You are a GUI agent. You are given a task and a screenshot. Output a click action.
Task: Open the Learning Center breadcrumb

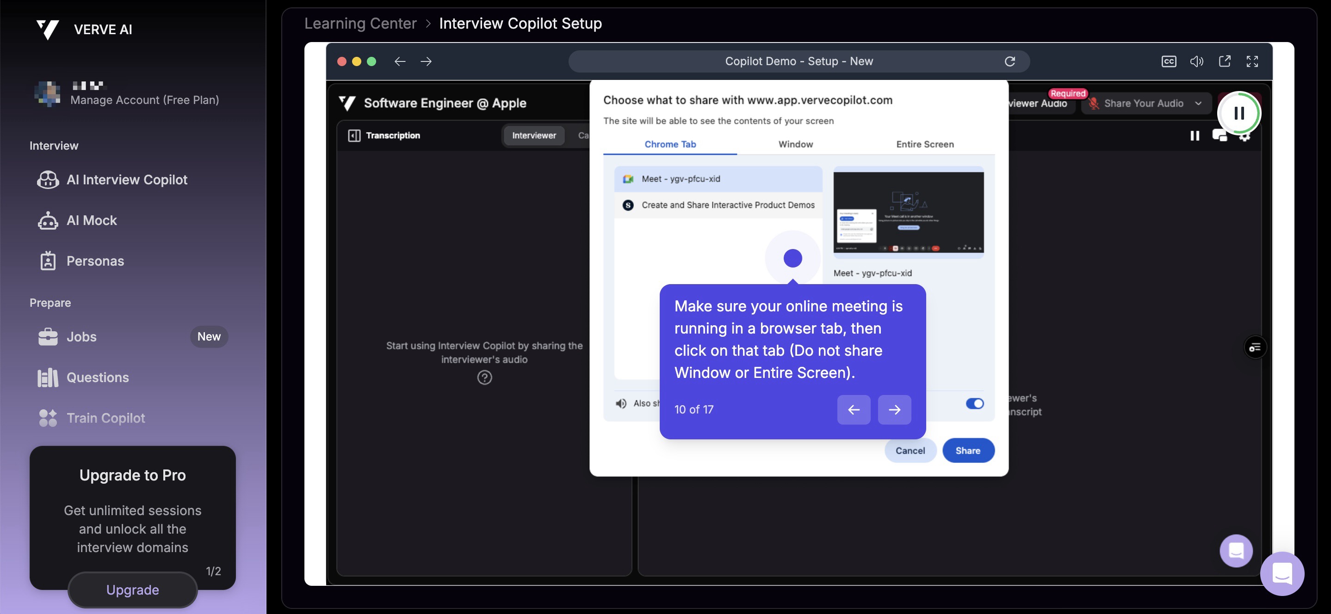[360, 23]
